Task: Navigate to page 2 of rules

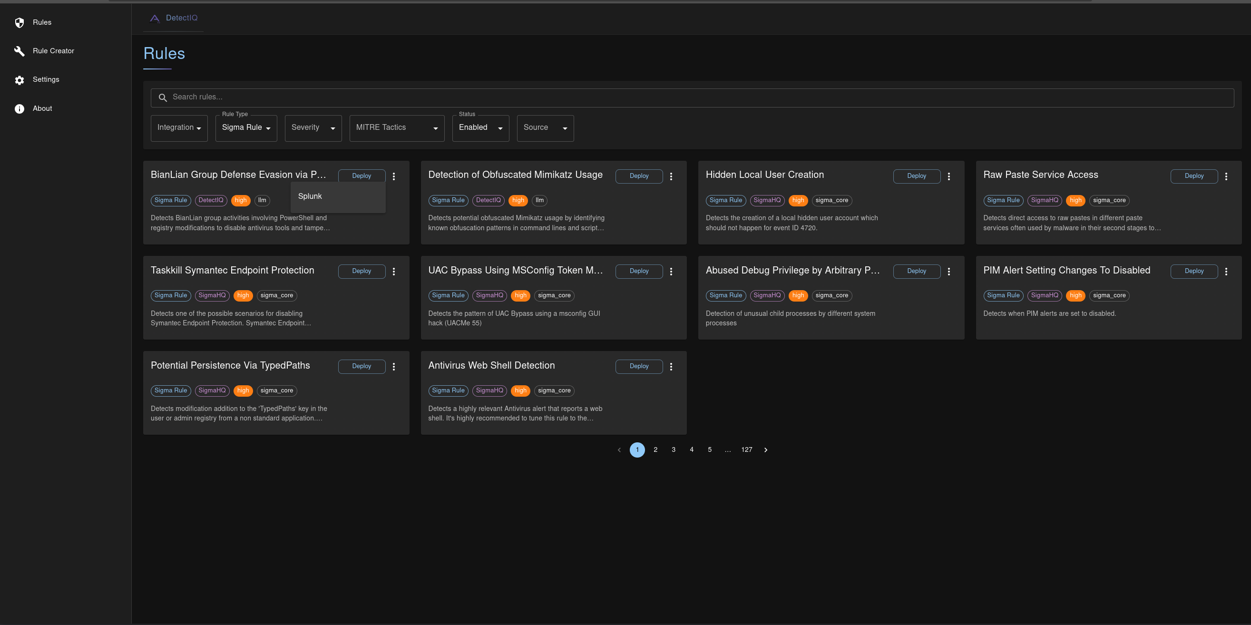Action: (655, 449)
